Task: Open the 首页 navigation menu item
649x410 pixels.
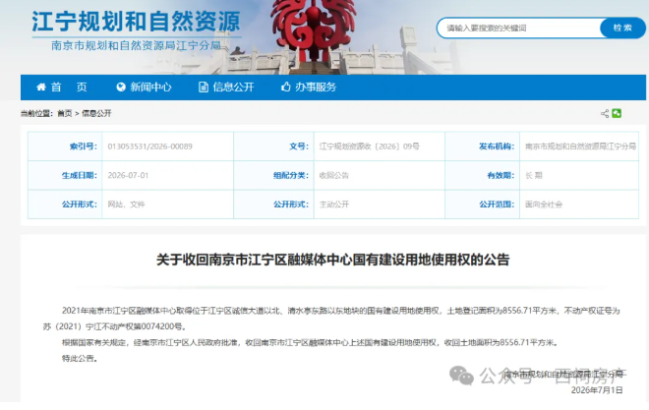Action: click(69, 87)
